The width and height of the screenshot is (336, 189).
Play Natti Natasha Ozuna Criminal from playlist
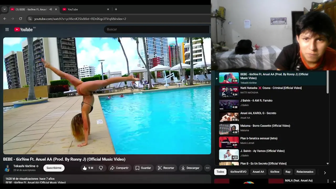pyautogui.click(x=271, y=91)
